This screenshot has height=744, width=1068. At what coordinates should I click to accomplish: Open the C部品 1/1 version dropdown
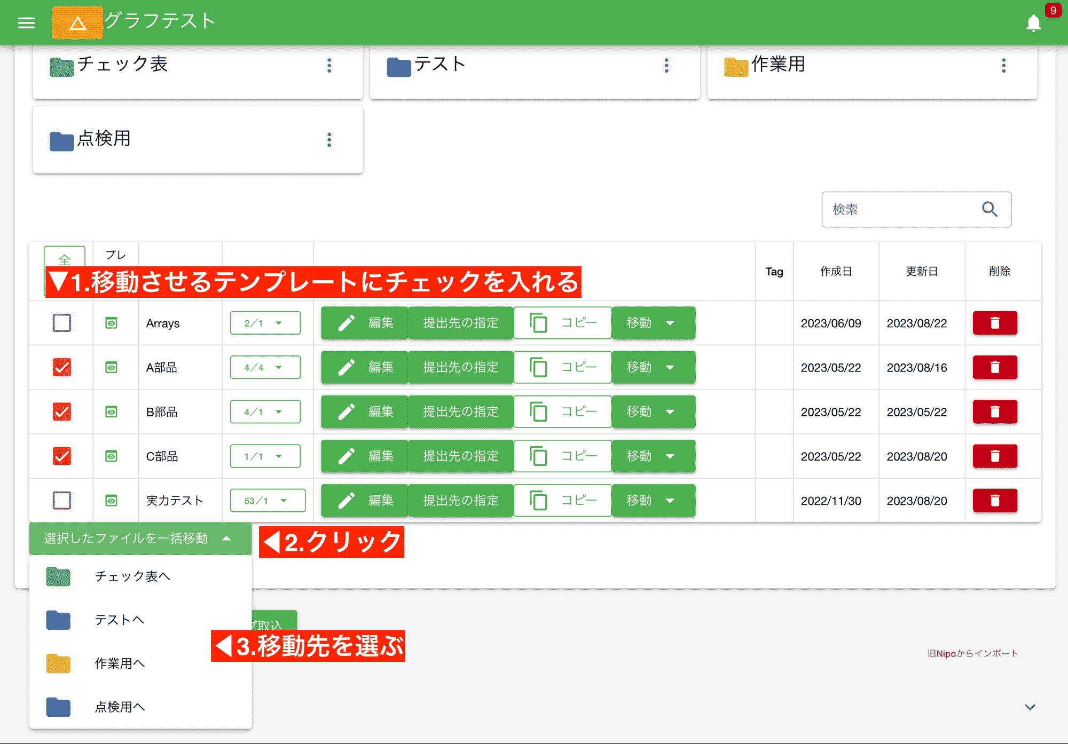point(265,456)
